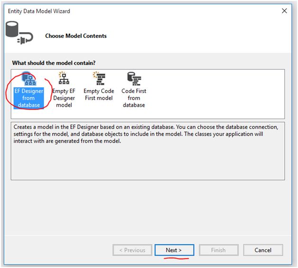
Task: Click the 'Empty Code First model' label
Action: [99, 94]
